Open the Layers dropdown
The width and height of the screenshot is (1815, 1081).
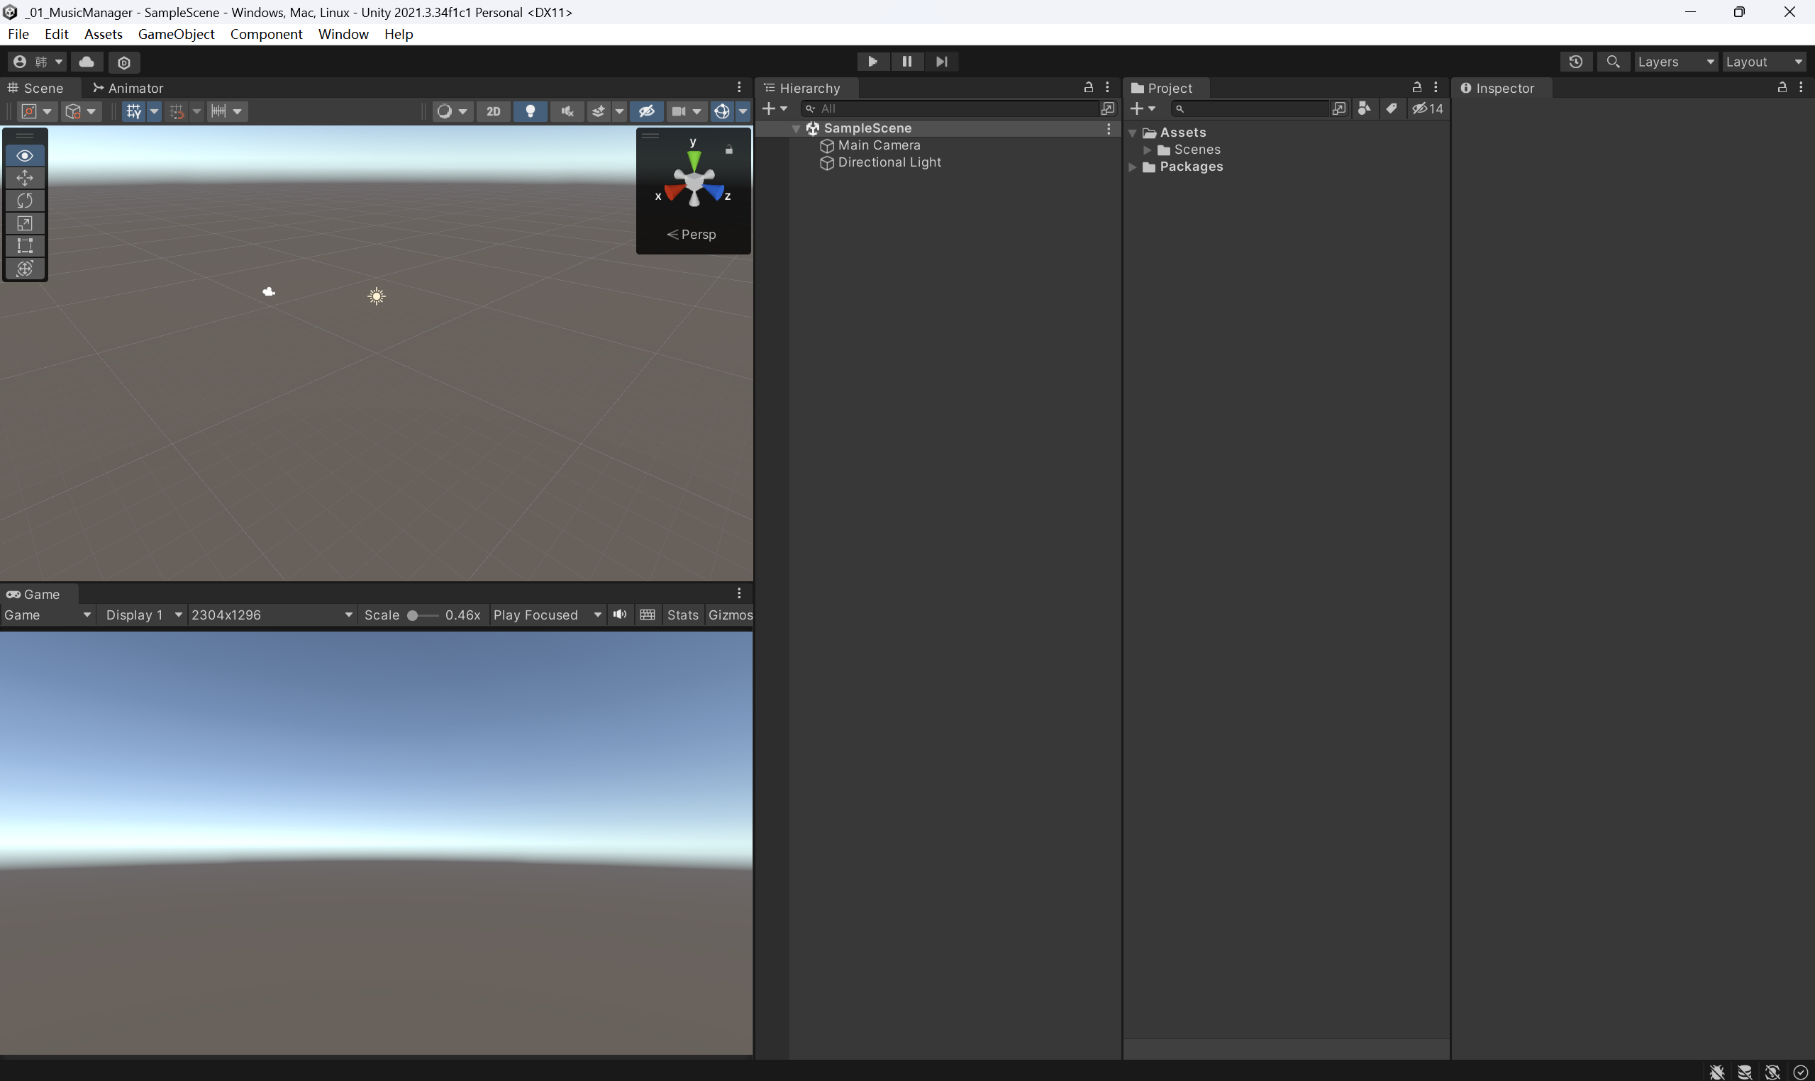(x=1675, y=62)
